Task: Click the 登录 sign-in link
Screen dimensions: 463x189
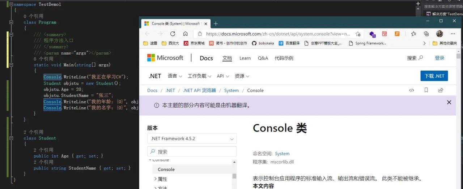Action: click(x=439, y=58)
